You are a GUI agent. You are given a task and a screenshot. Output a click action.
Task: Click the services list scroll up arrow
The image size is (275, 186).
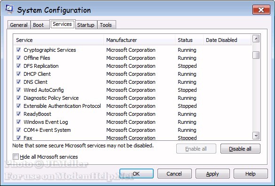(x=256, y=39)
